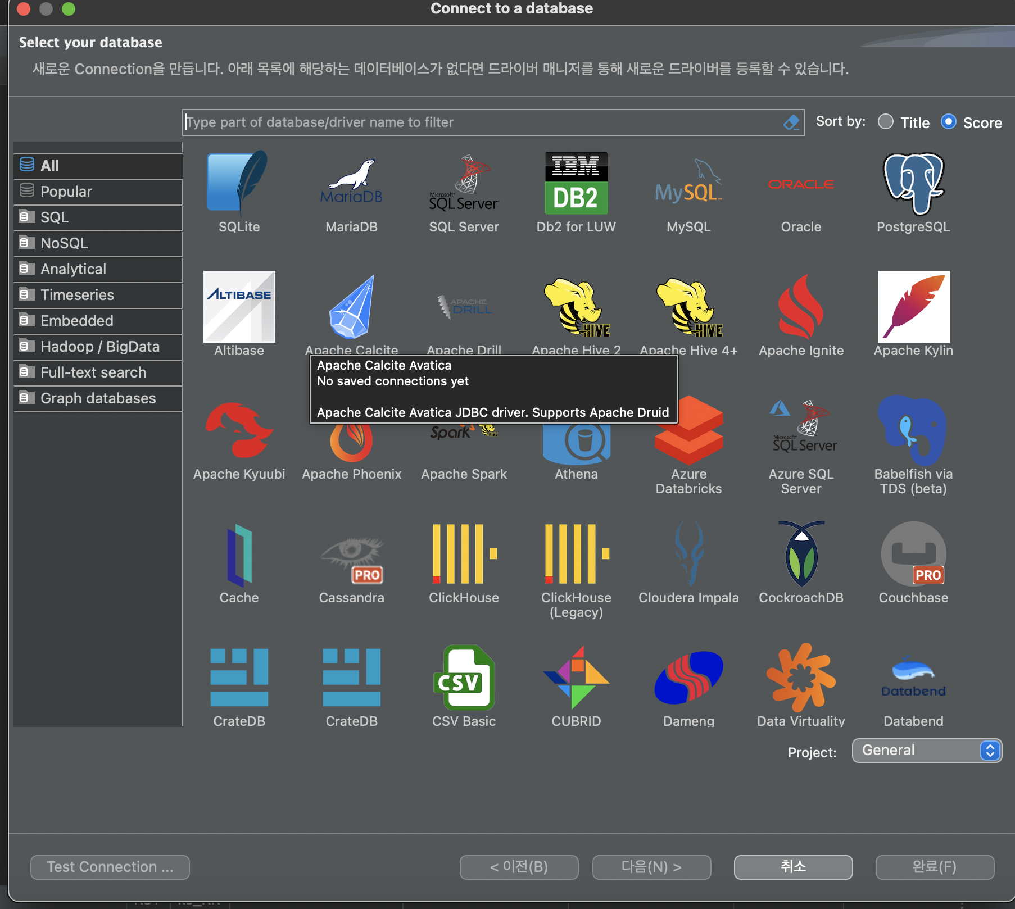
Task: Open the Graph databases category
Action: (98, 398)
